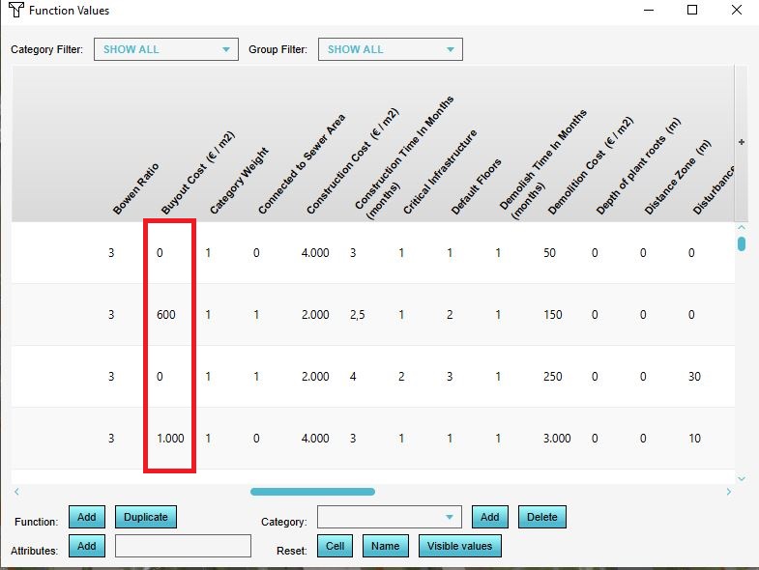Screen dimensions: 759x570
Task: Open the Group Filter dropdown
Action: [390, 49]
